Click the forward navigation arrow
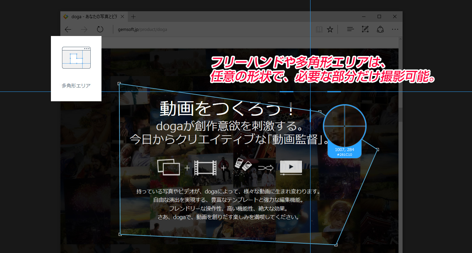The image size is (472, 253). pos(84,29)
